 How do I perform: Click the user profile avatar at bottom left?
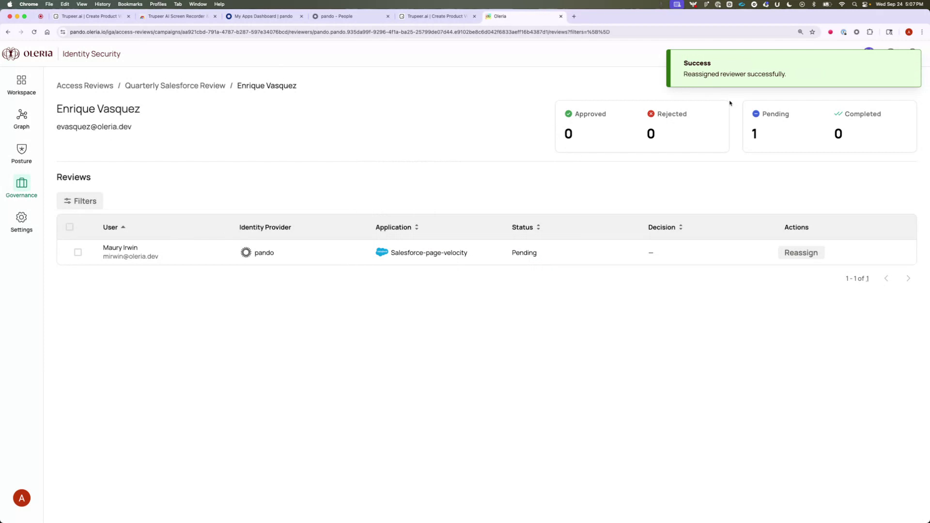[21, 497]
